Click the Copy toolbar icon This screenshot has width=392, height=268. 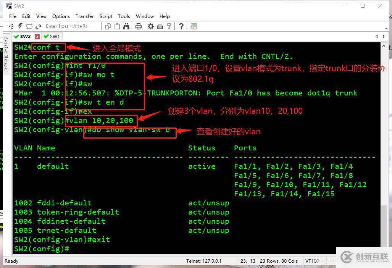click(x=108, y=26)
